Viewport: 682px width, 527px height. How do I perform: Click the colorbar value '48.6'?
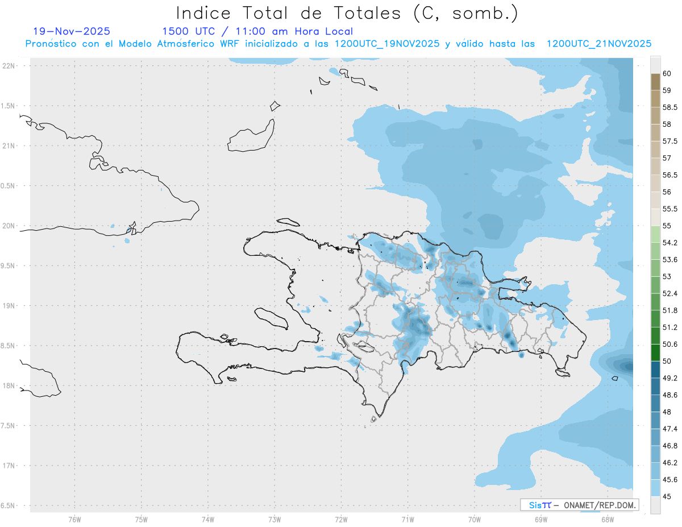tap(670, 395)
